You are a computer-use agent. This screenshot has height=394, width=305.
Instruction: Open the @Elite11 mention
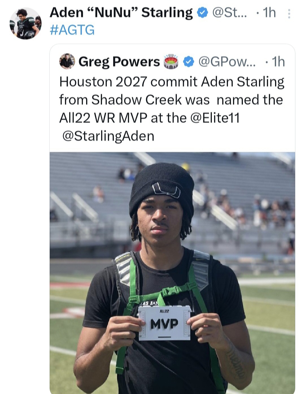point(215,118)
